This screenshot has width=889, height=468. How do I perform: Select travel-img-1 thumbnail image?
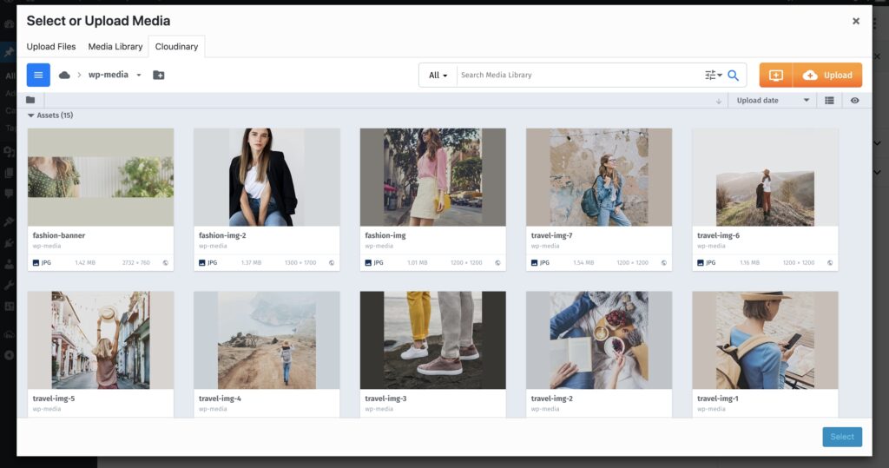[x=765, y=340]
